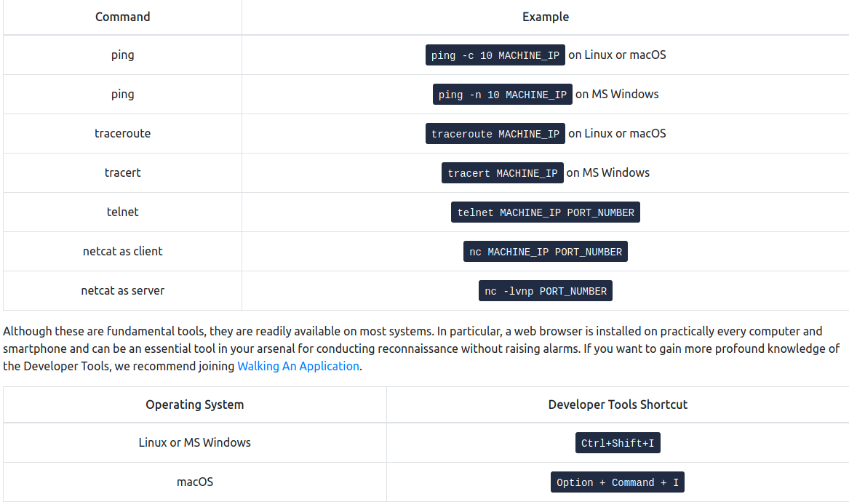Click the Command column header

click(122, 16)
